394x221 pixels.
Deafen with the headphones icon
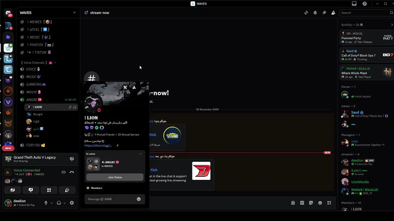tap(59, 203)
